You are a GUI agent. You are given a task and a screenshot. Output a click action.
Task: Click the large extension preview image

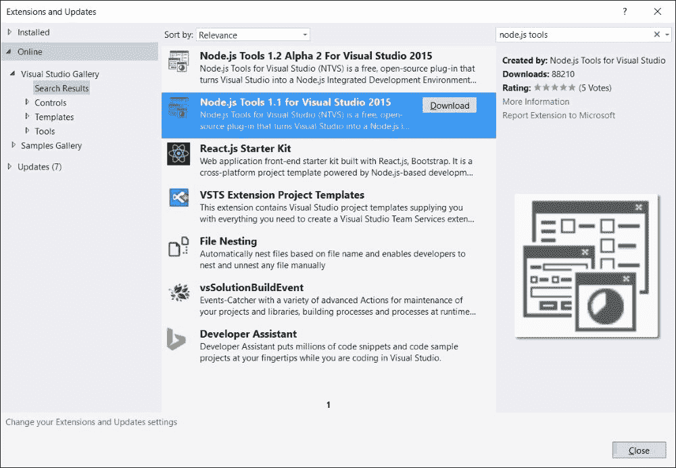587,266
